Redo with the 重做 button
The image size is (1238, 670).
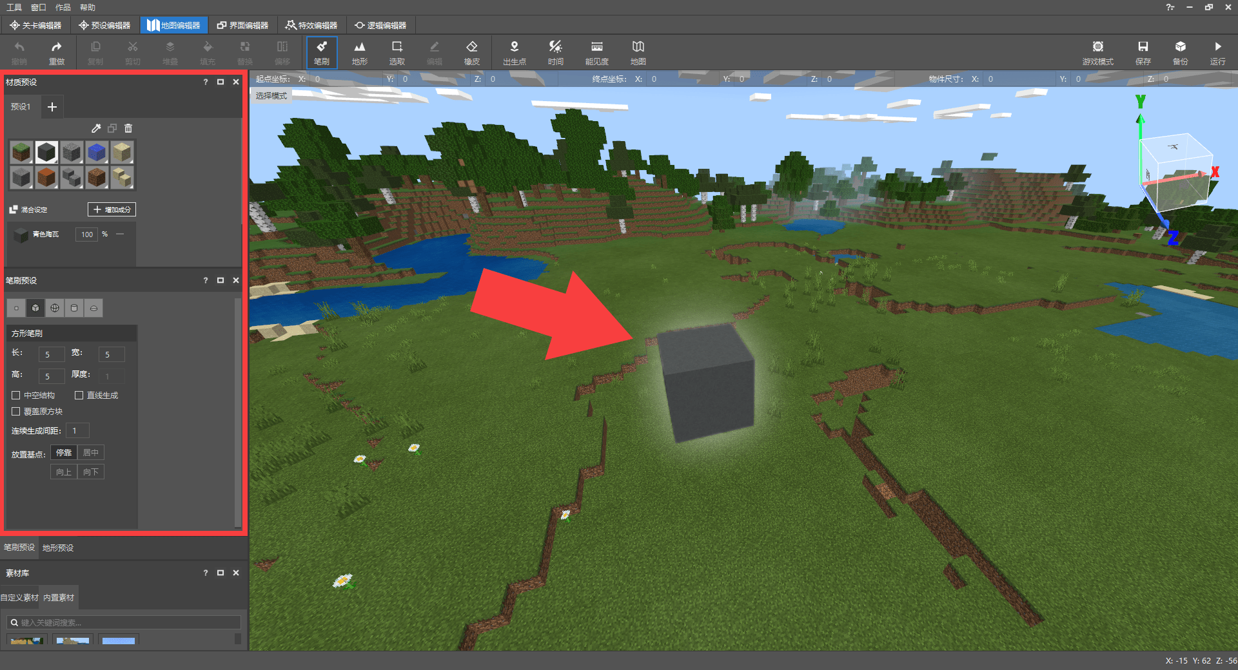click(57, 52)
